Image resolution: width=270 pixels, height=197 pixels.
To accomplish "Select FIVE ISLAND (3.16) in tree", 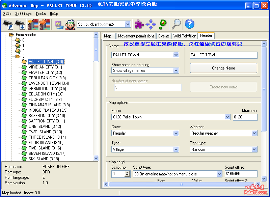I will [45, 148].
